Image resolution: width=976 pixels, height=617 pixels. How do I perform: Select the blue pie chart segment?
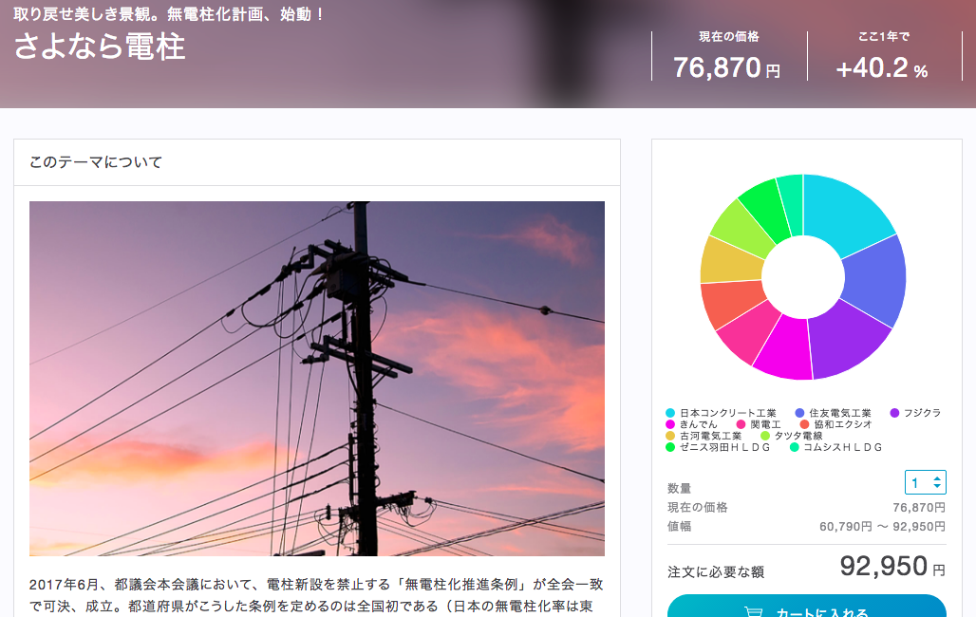tap(875, 280)
